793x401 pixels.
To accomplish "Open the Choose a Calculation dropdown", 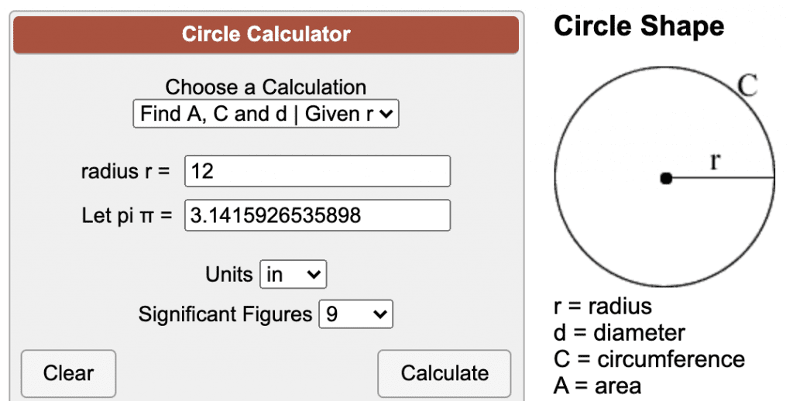I will pyautogui.click(x=266, y=115).
